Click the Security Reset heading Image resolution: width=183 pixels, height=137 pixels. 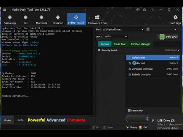tap(109, 50)
